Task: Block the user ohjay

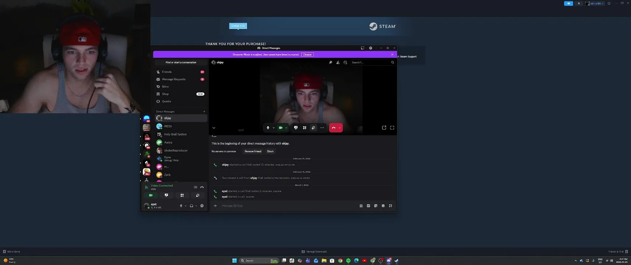Action: click(x=270, y=151)
